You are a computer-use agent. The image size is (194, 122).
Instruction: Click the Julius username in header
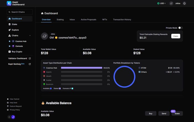[178, 3]
